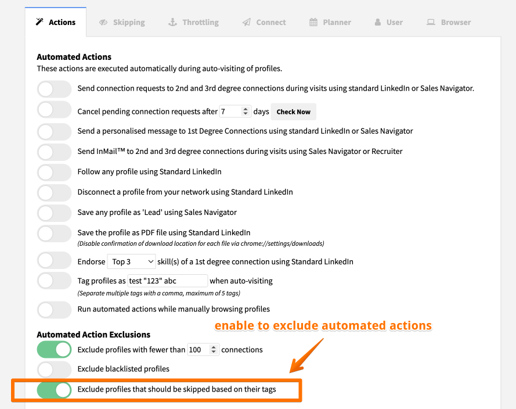
Task: Enable Follow any profile toggle
Action: [x=55, y=173]
